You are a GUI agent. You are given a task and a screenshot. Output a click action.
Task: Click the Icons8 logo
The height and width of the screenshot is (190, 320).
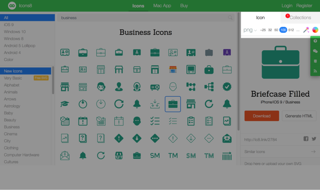coord(12,6)
